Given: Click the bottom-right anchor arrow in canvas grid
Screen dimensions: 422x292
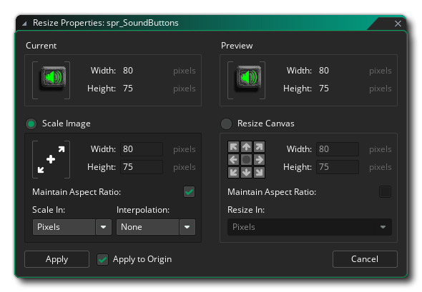Looking at the screenshot, I should pos(259,172).
